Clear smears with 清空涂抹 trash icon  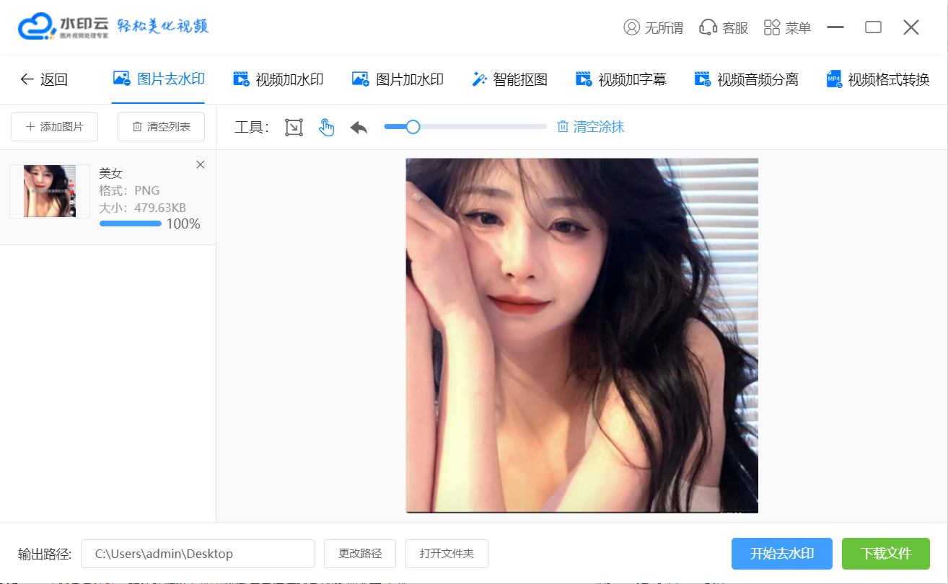[x=563, y=127]
